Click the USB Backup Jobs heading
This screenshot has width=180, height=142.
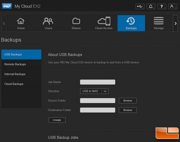click(x=63, y=138)
